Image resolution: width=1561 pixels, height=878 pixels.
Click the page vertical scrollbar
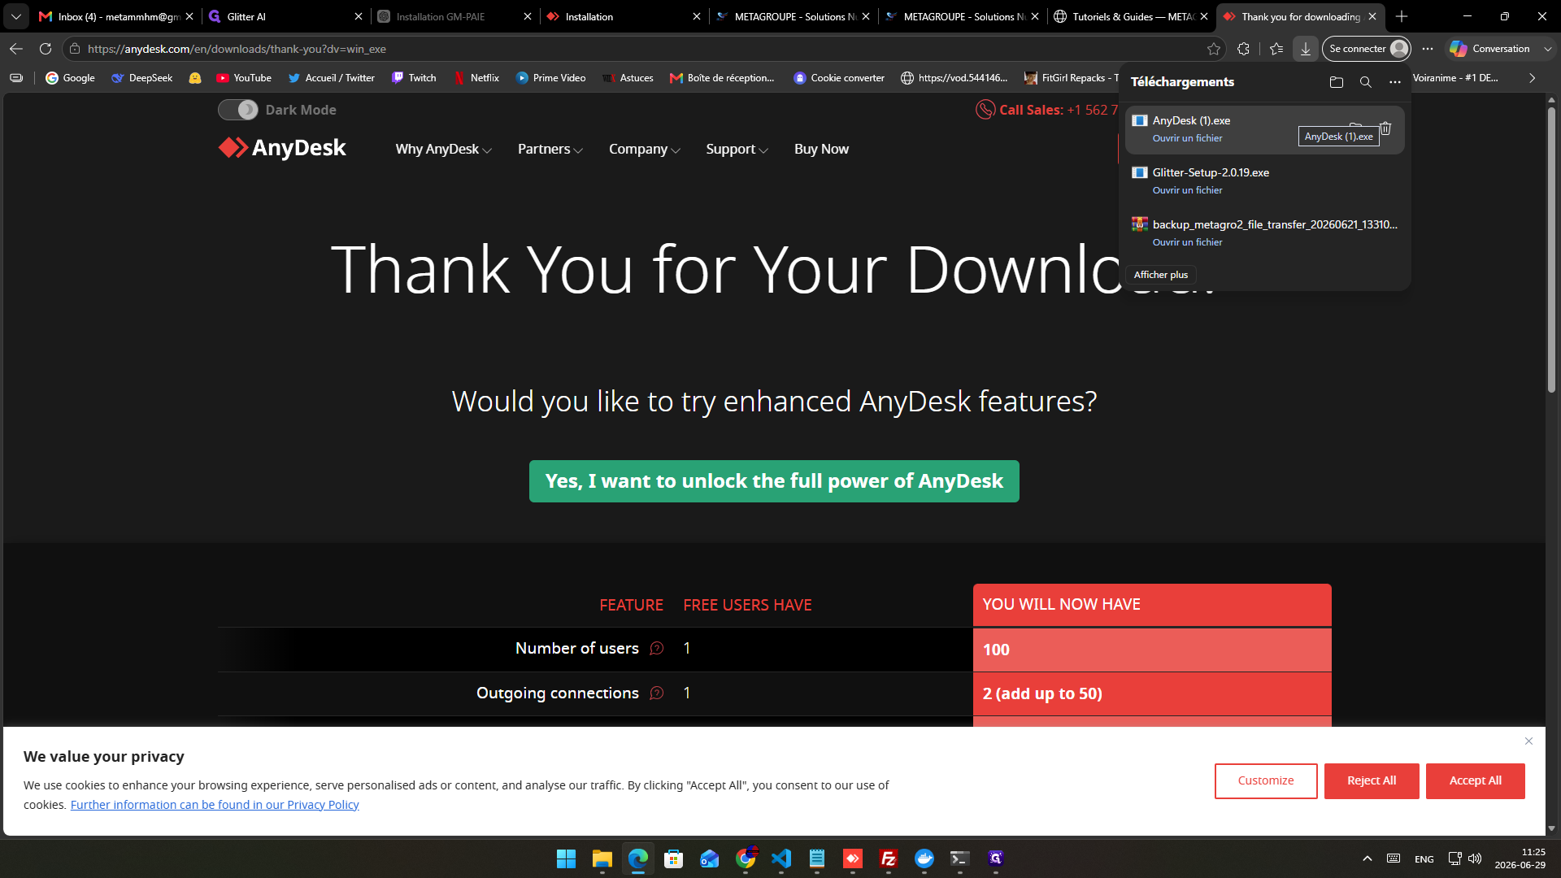point(1551,251)
